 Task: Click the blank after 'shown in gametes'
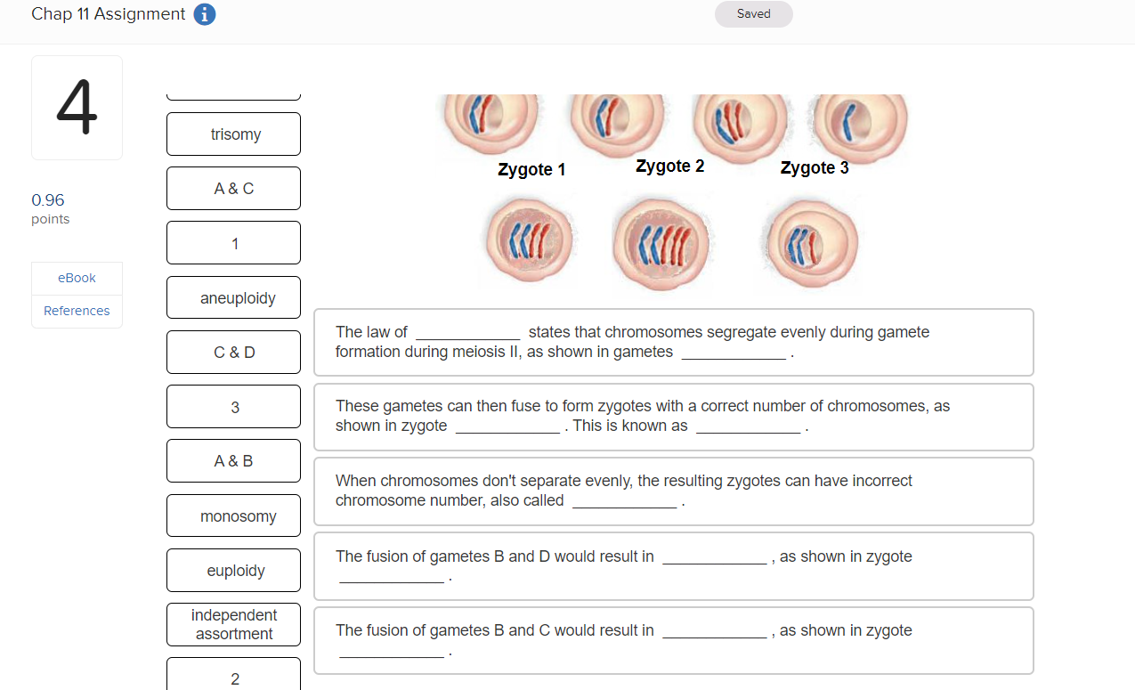coord(734,352)
